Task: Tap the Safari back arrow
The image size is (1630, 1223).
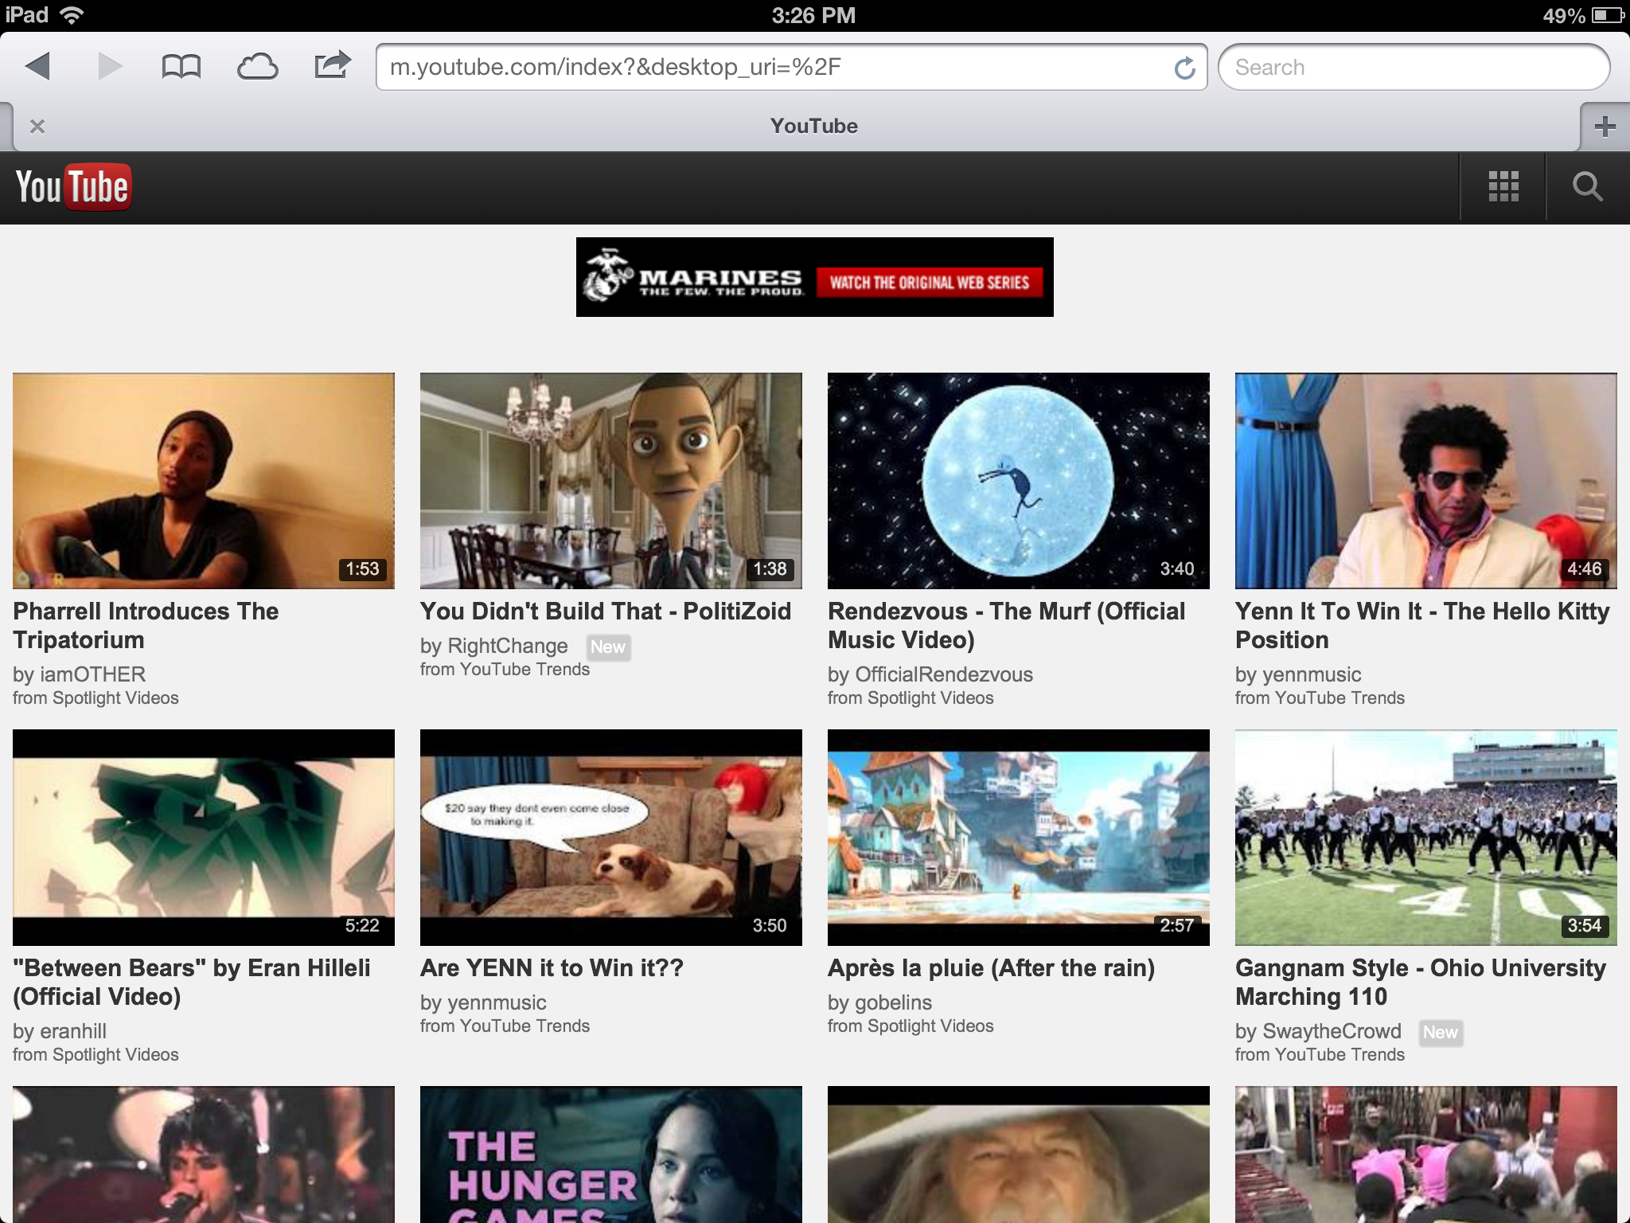Action: coord(38,66)
